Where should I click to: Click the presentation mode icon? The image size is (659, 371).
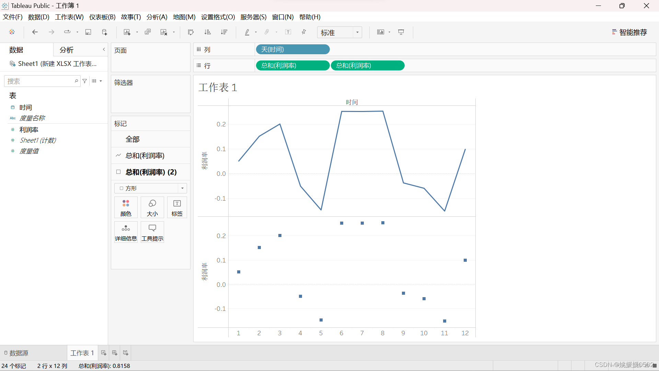tap(401, 32)
